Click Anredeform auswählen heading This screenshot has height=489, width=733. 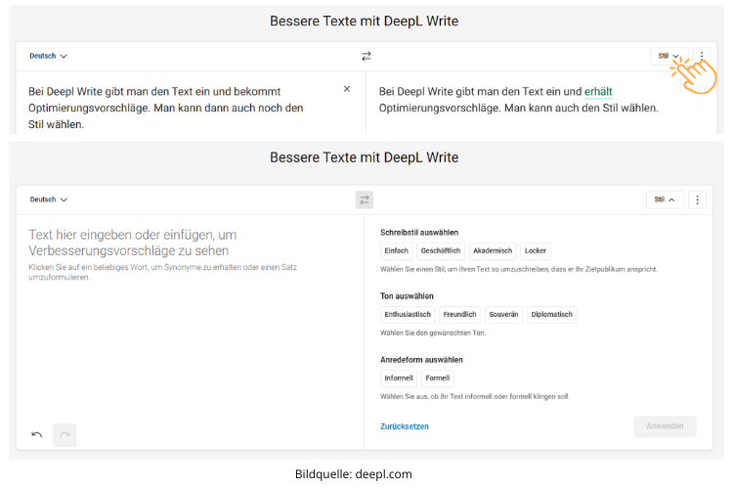coord(421,360)
